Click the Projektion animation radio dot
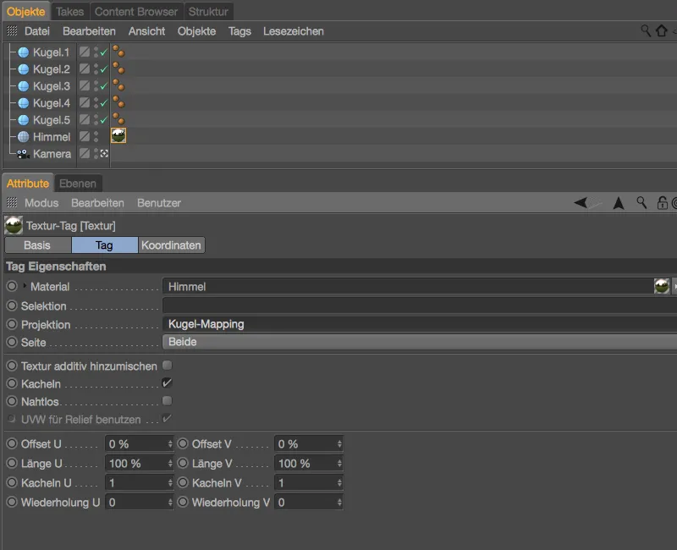 (x=12, y=324)
